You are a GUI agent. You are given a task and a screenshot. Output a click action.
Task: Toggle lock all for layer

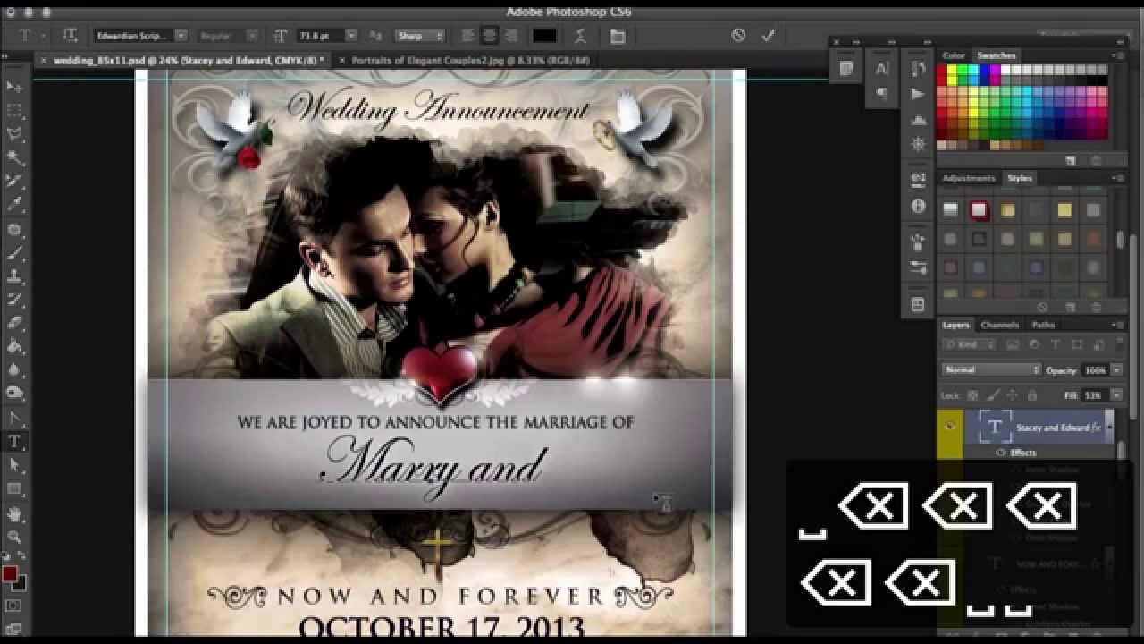coord(1032,394)
